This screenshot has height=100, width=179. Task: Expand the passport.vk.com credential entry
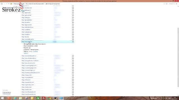[x=73, y=82]
